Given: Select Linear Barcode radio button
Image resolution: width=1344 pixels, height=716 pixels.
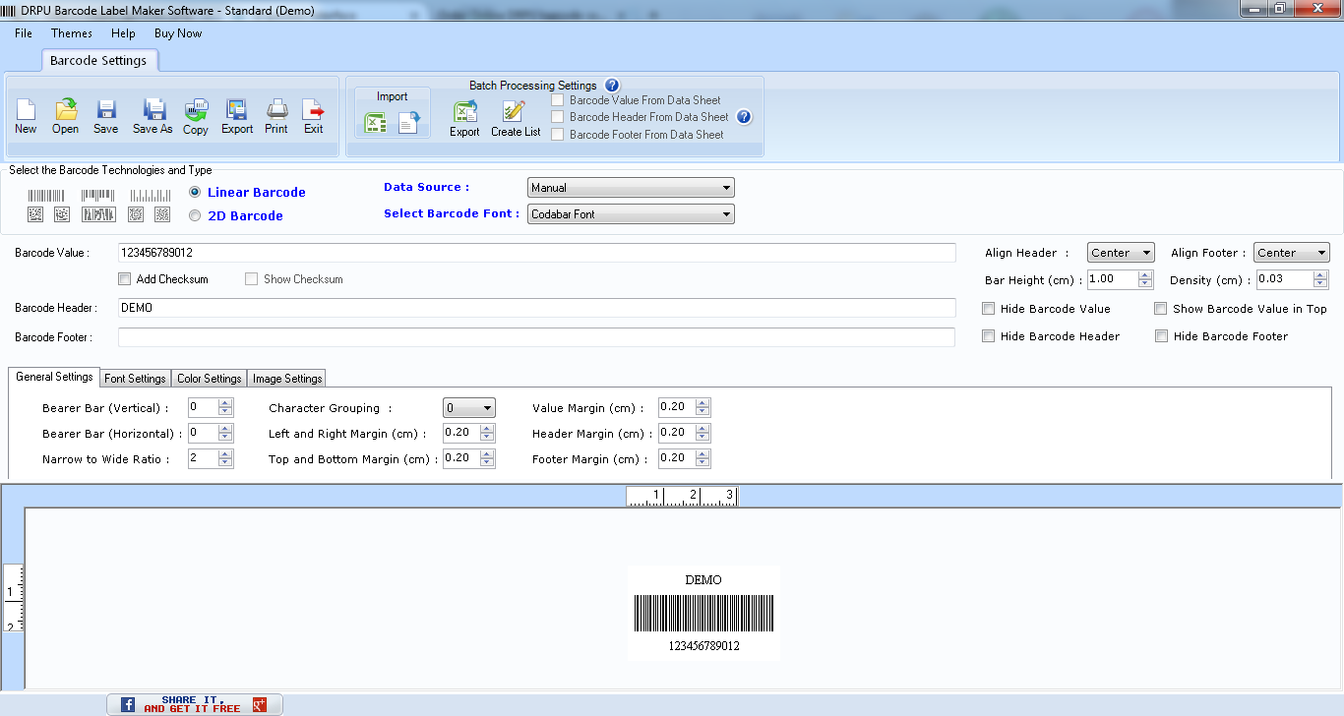Looking at the screenshot, I should [195, 192].
